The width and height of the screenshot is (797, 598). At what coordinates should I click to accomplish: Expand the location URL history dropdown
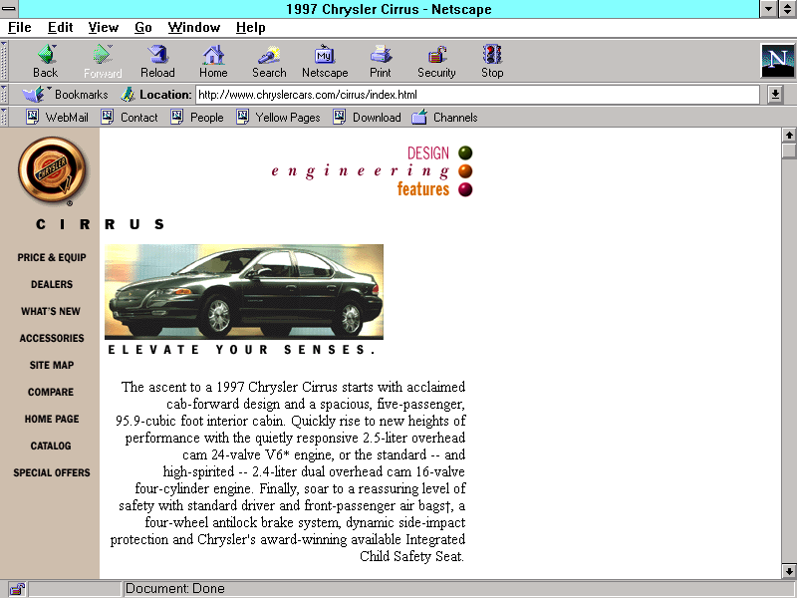pos(775,95)
